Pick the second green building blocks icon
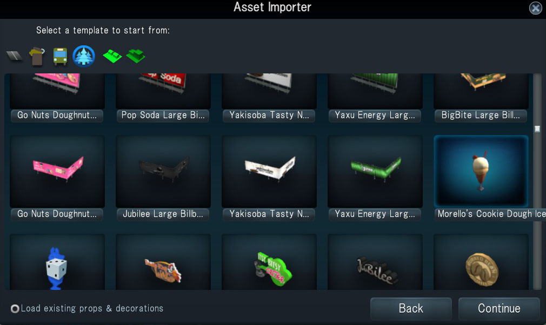 coord(136,56)
